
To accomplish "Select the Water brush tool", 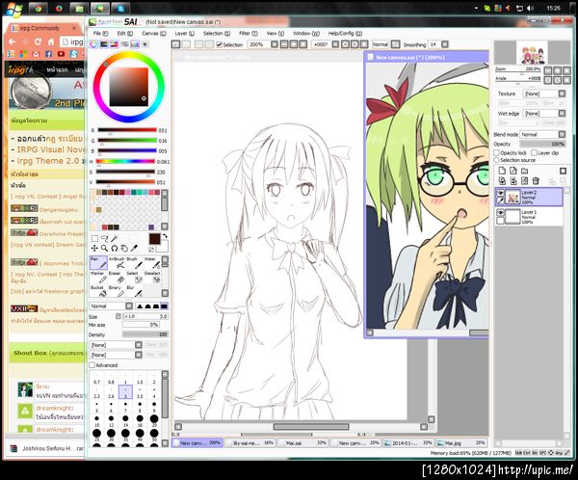I will pyautogui.click(x=152, y=262).
